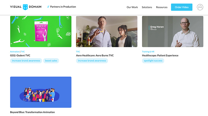Screen dimensions: 208x116
Task: Open Healthscope: Patient Experience title
Action: coord(160,56)
